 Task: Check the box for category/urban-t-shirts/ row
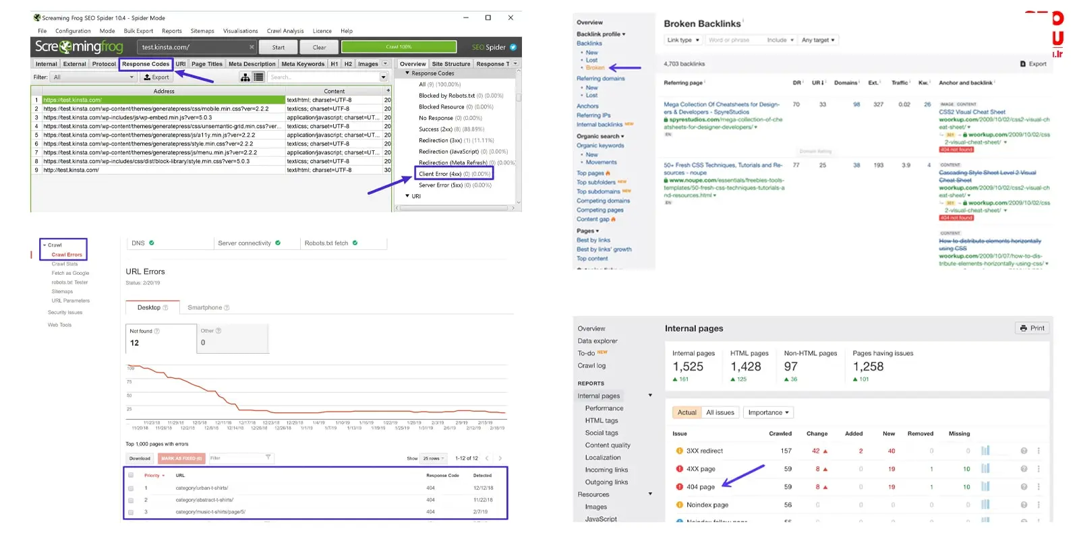tap(131, 488)
